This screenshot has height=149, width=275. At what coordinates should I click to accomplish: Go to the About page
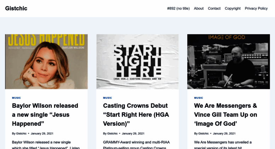pyautogui.click(x=199, y=8)
